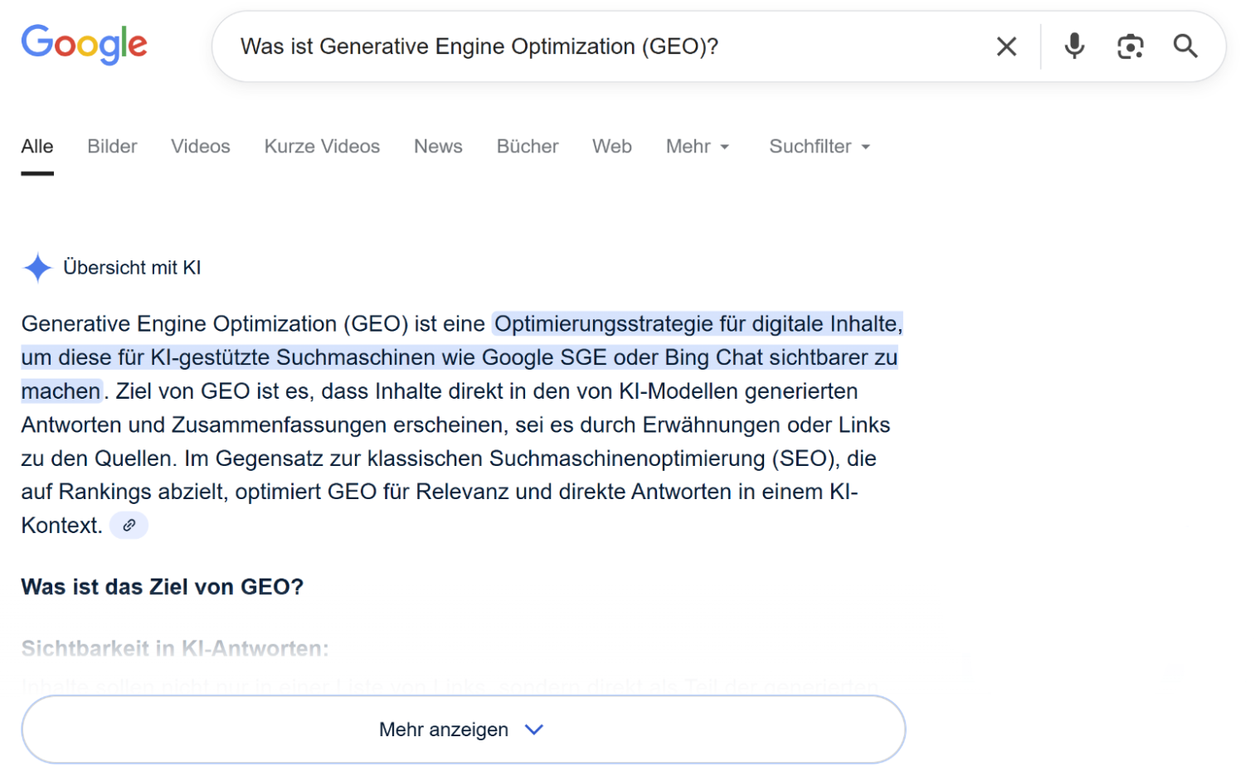
Task: Click the blue AI overview sparkle icon
Action: tap(37, 268)
